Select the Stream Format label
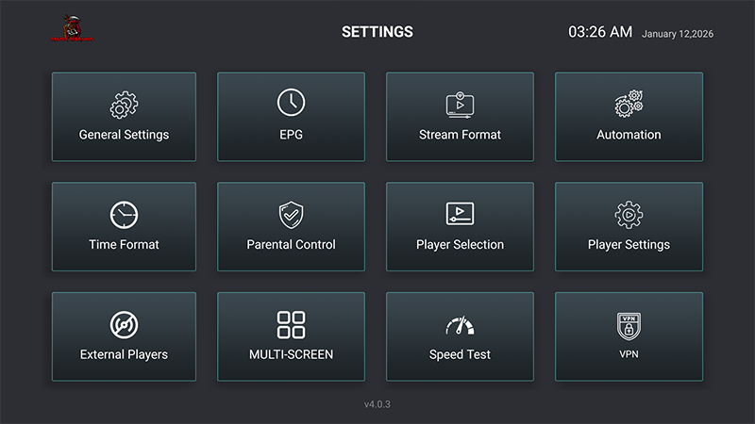The image size is (755, 424). point(460,135)
